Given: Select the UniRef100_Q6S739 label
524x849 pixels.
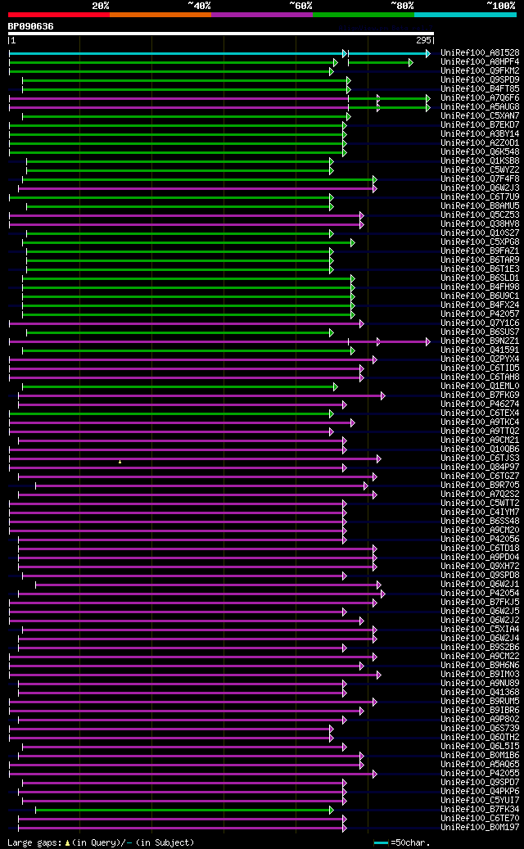Looking at the screenshot, I should click(x=480, y=728).
